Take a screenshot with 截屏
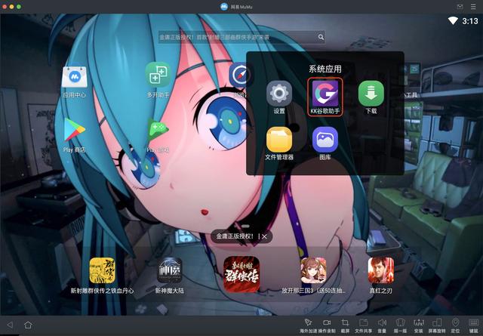The image size is (483, 336). [x=345, y=325]
